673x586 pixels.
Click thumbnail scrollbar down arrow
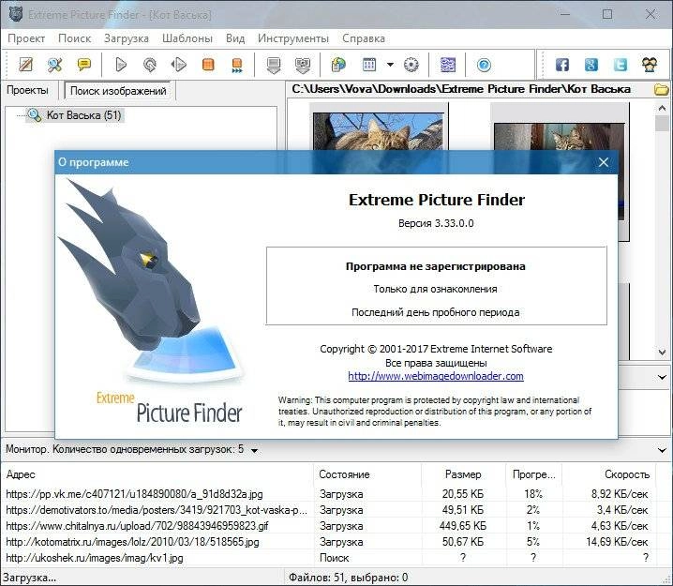click(x=662, y=353)
